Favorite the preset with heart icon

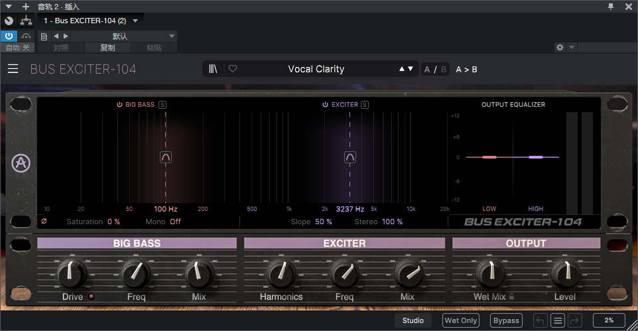(233, 69)
